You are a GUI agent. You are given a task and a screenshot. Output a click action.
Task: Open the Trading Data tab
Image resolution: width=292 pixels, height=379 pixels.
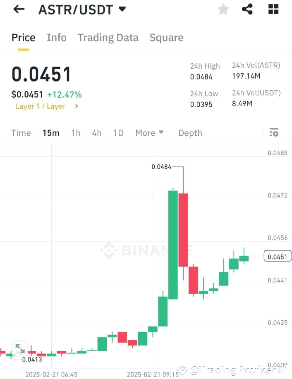(x=108, y=38)
